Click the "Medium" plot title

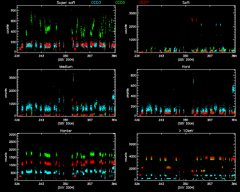point(66,67)
